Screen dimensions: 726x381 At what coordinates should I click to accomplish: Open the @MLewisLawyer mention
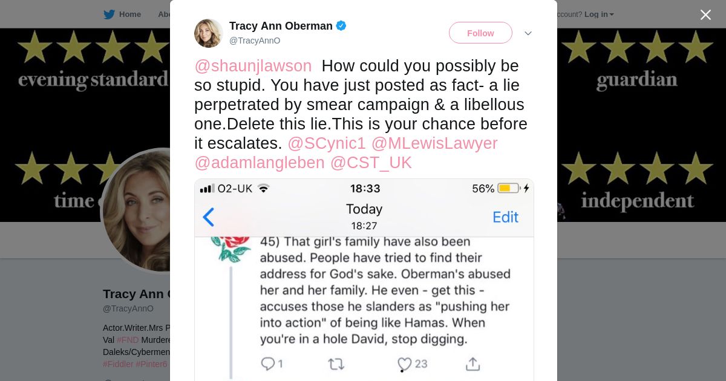(x=434, y=143)
